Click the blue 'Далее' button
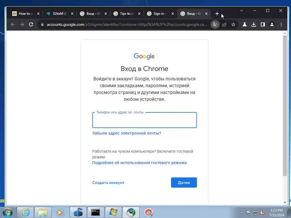The image size is (291, 218). (184, 183)
